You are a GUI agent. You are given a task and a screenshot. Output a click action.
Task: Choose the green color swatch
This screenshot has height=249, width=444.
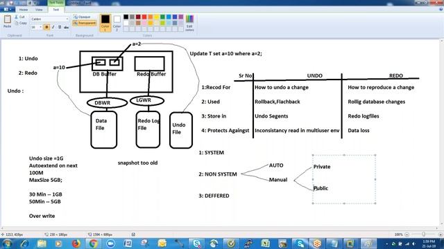click(x=163, y=17)
